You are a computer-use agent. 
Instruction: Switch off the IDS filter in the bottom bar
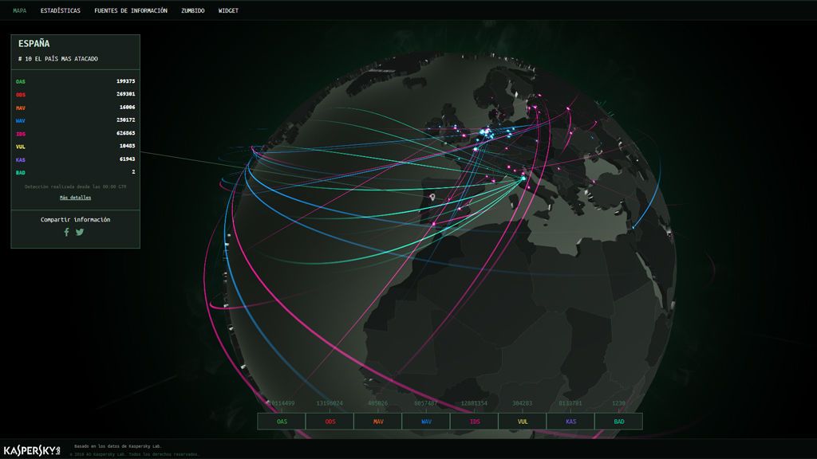[474, 422]
